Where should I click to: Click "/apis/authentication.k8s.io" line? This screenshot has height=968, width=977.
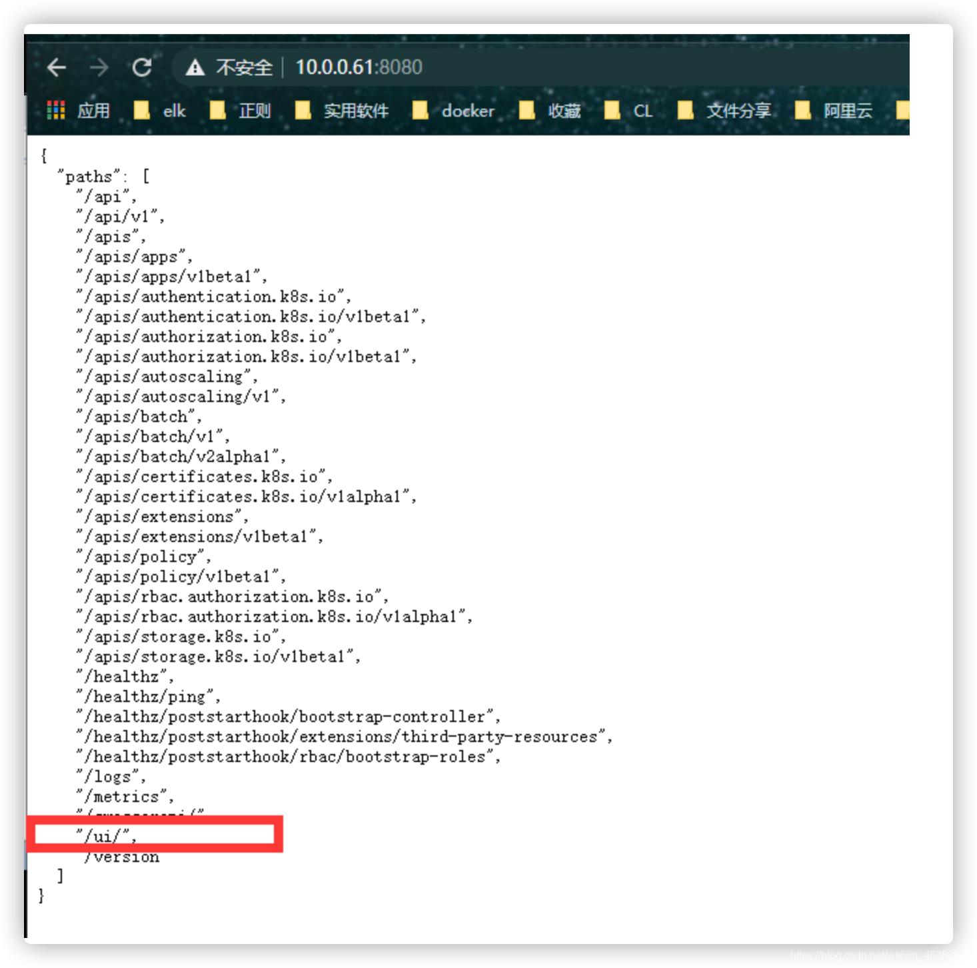(x=214, y=297)
